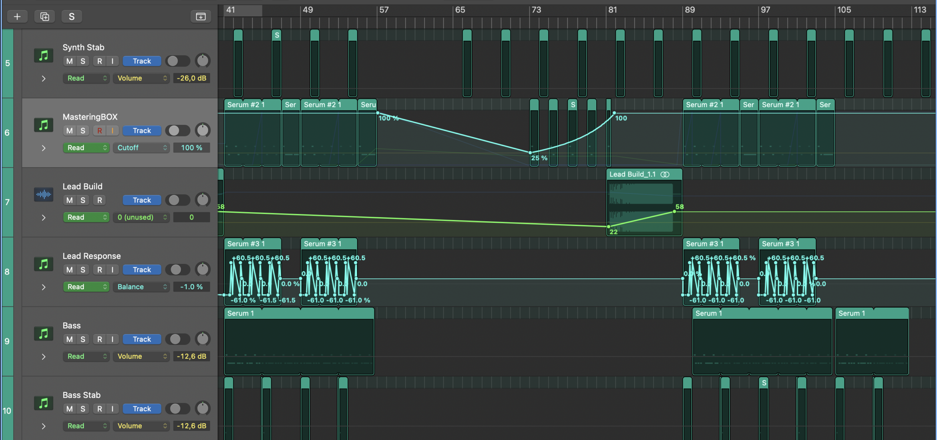This screenshot has width=937, height=440.
Task: Solo the Bass track
Action: (x=82, y=339)
